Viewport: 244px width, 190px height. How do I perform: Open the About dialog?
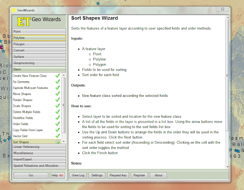(159, 175)
